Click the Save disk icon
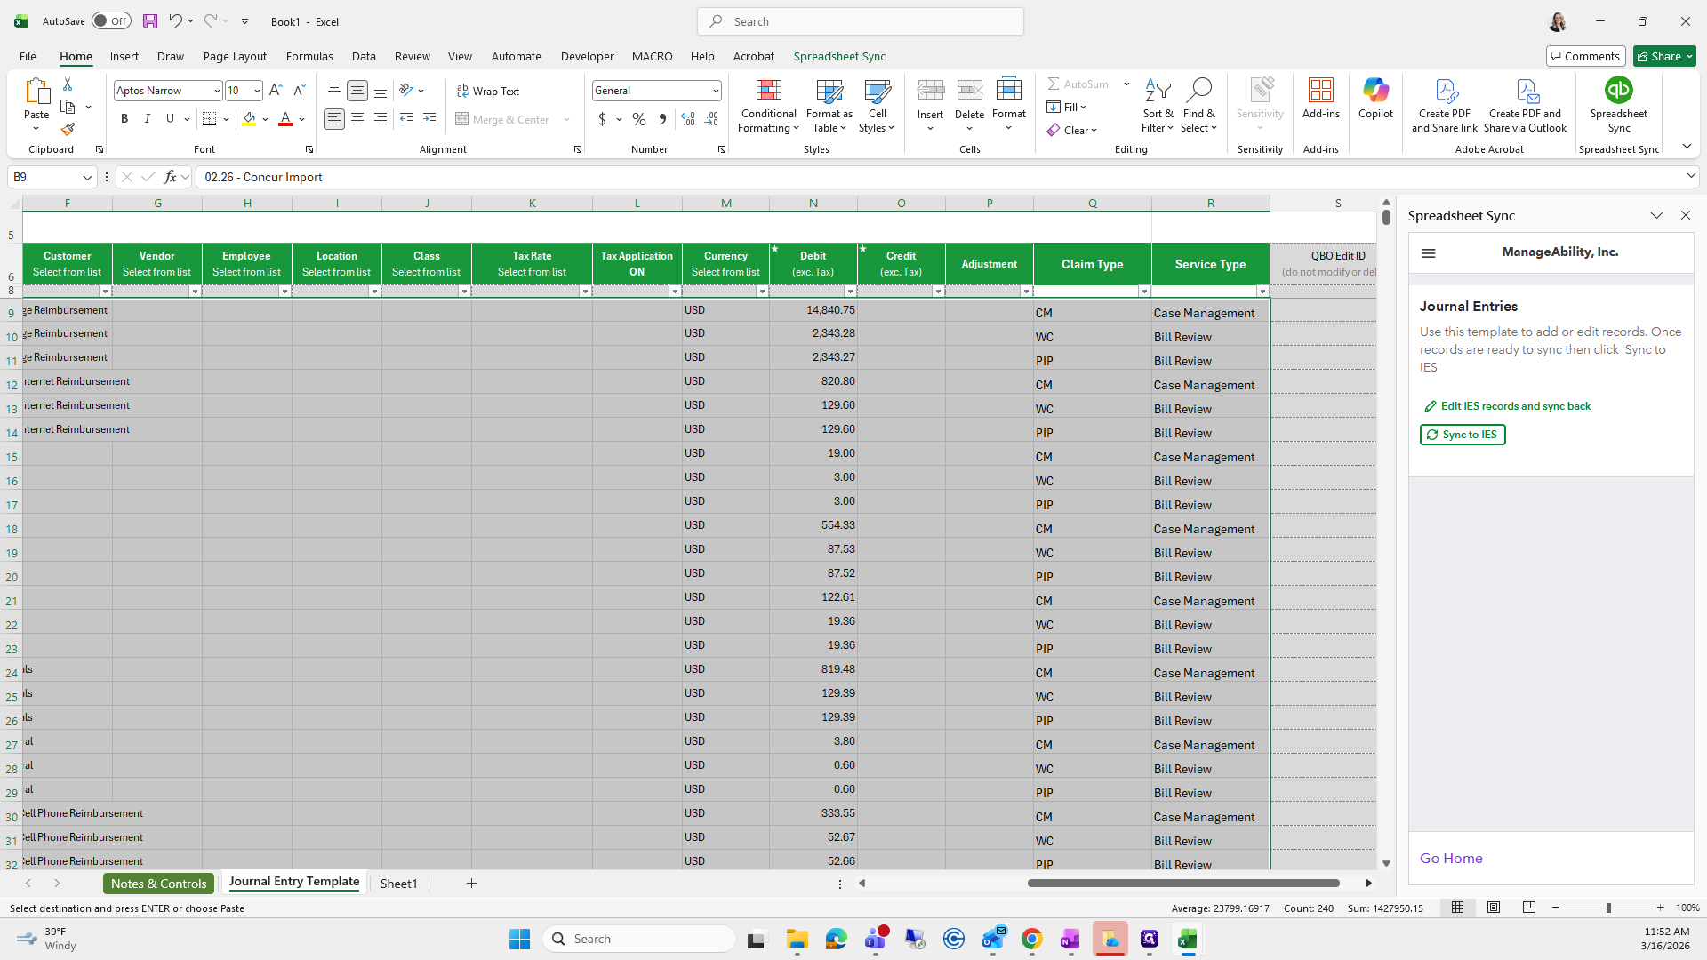The width and height of the screenshot is (1707, 960). click(x=150, y=21)
